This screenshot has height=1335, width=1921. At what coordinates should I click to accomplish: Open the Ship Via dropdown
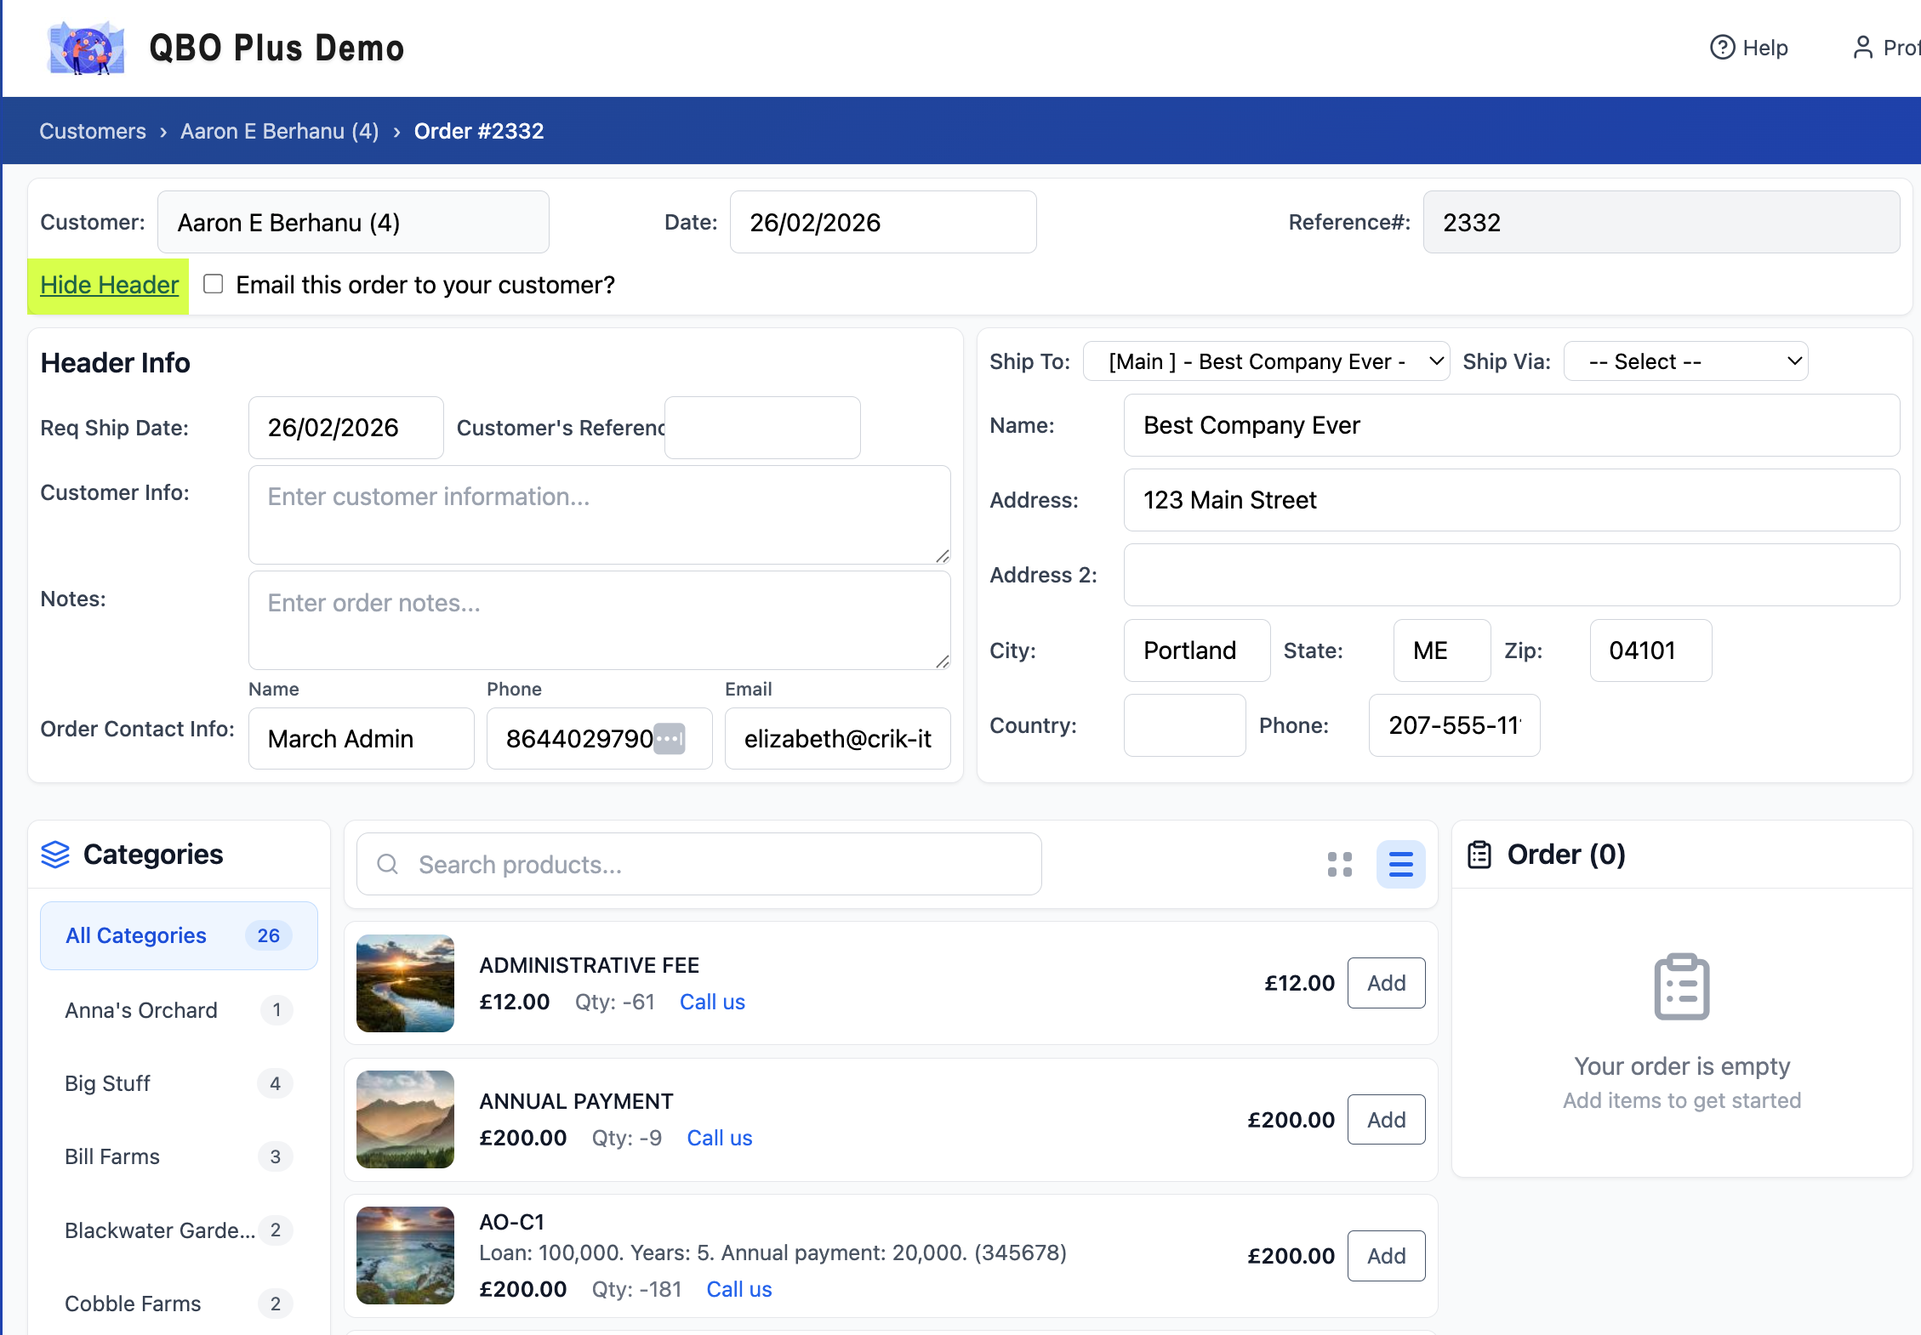pos(1685,361)
